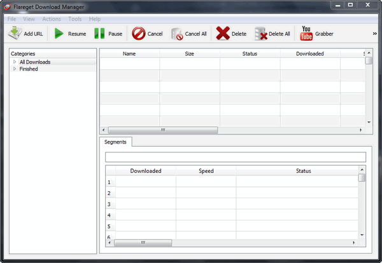The image size is (382, 263).
Task: Open the Help menu
Action: coord(94,19)
